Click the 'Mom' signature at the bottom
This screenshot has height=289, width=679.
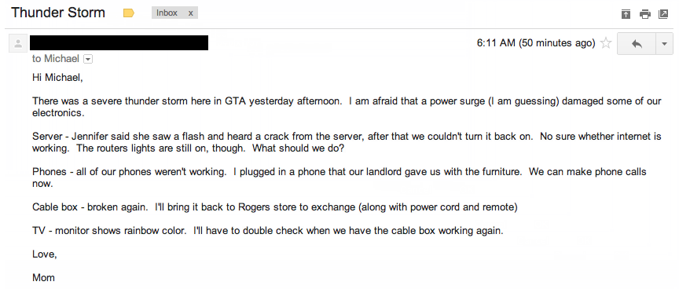pos(44,278)
